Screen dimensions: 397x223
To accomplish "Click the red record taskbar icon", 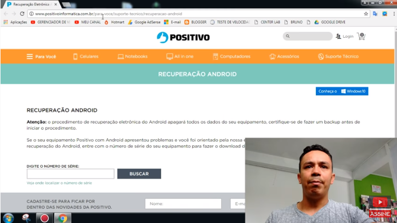I will coord(44,218).
